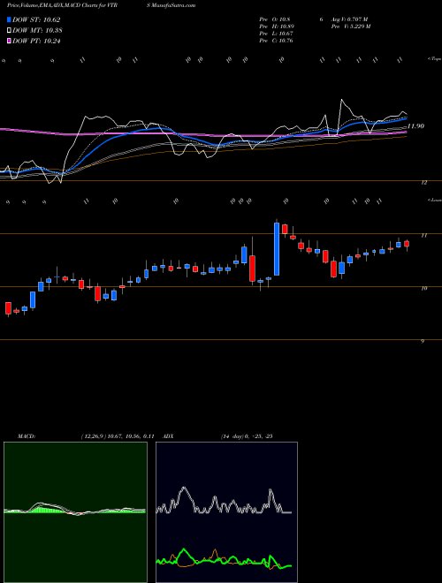Click the MACD values '(12,26,9) 10.67, 10.56, 0.11'
442x583 pixels.
pyautogui.click(x=118, y=436)
